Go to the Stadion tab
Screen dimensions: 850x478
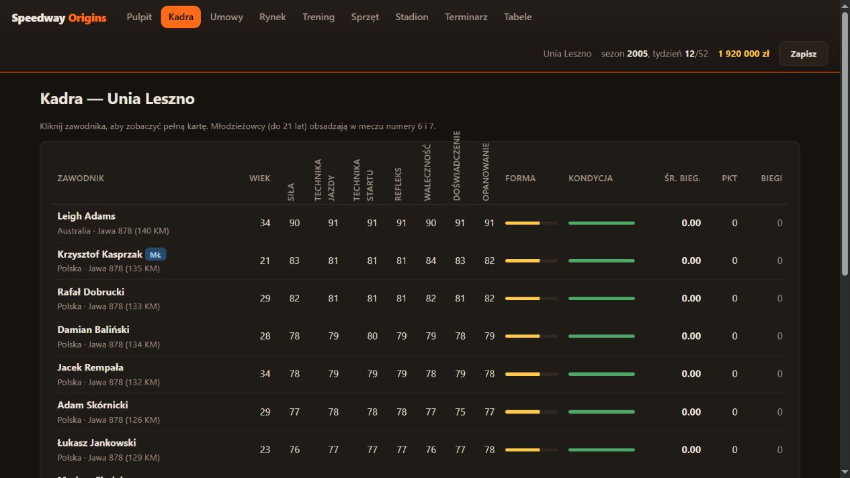click(412, 17)
